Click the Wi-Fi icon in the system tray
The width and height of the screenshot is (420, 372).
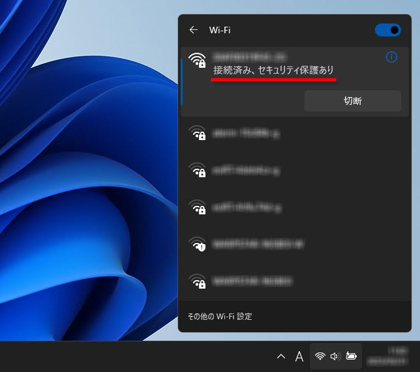pos(320,356)
